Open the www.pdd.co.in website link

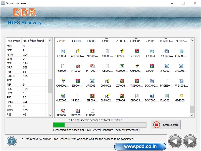pos(140,146)
